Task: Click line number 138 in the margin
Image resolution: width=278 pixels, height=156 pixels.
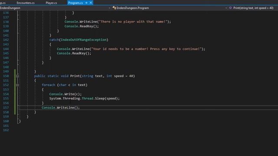Action: (x=6, y=22)
